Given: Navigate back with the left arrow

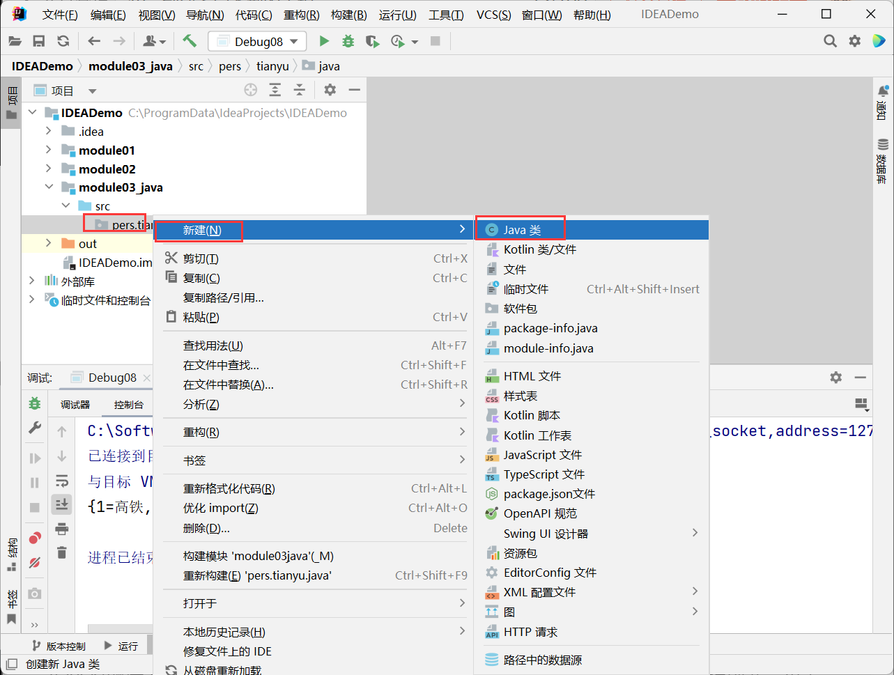Looking at the screenshot, I should click(x=94, y=42).
